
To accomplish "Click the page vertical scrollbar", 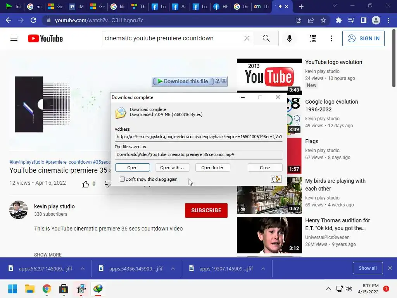I will (x=394, y=58).
